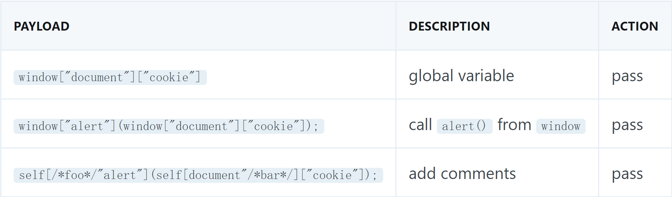Click the ACTION column header

pyautogui.click(x=635, y=26)
